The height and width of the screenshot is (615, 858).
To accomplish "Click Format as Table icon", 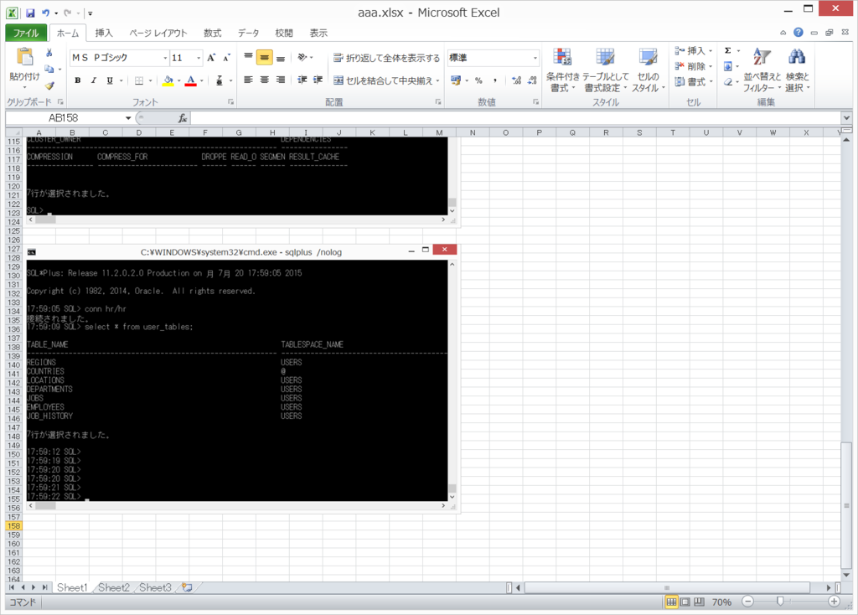I will [x=605, y=57].
